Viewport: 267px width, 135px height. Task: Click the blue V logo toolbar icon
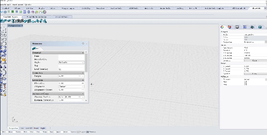tap(2, 12)
